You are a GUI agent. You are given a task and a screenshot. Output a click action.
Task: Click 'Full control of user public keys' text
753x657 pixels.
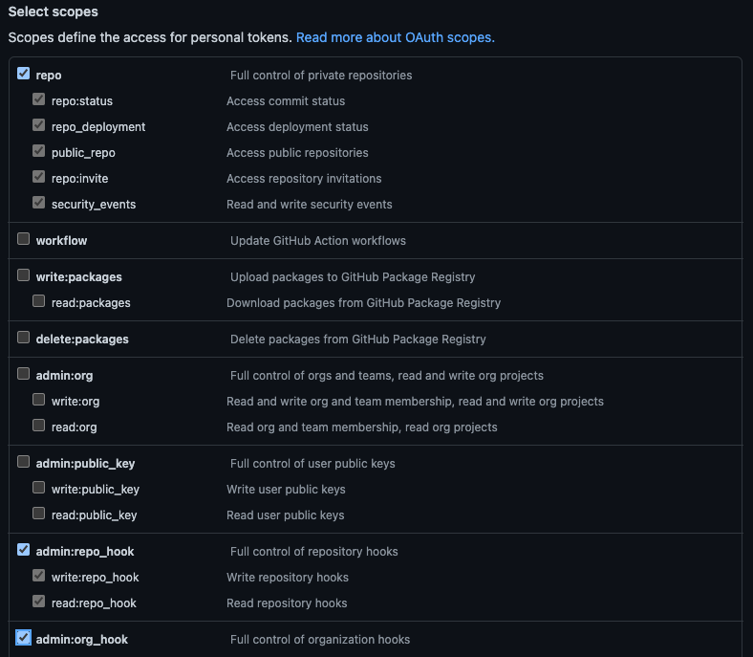(x=312, y=464)
